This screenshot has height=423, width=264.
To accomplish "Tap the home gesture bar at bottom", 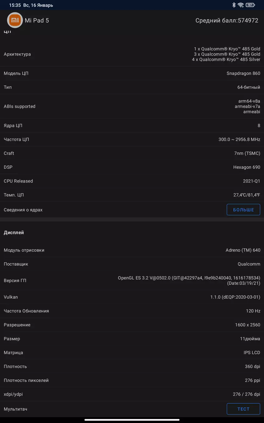I will point(132,420).
